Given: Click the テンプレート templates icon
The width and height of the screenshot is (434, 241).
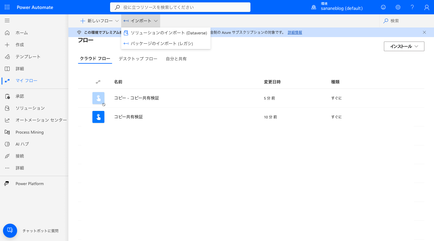Looking at the screenshot, I should pos(7,57).
